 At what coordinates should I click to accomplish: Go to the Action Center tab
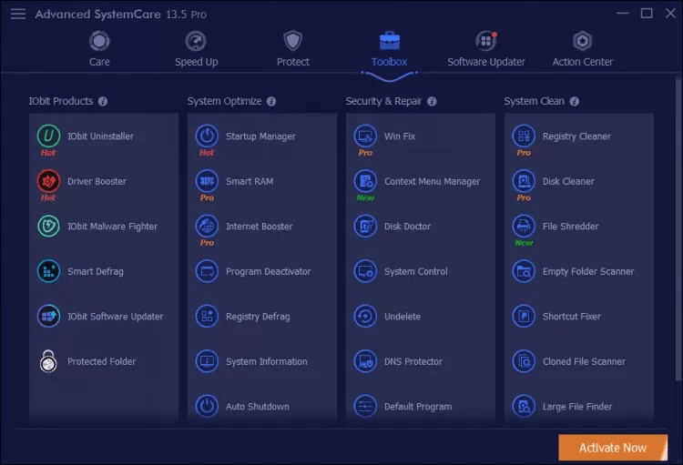coord(583,48)
